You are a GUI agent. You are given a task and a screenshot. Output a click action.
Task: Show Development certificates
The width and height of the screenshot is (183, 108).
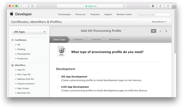pyautogui.click(x=24, y=54)
